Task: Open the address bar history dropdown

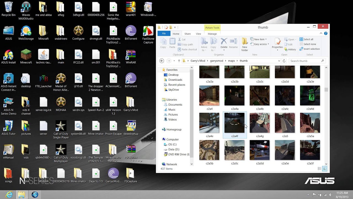Action: point(279,61)
